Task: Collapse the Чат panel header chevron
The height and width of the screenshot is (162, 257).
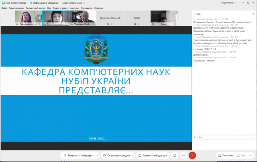Action: coord(195,14)
